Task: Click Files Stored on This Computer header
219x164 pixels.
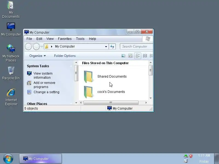Action: (105, 63)
